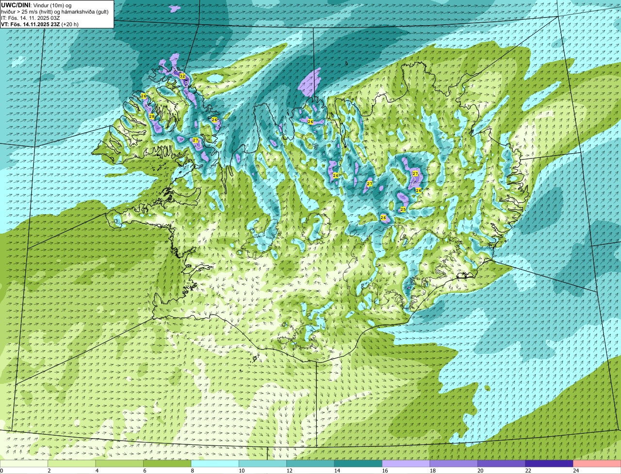Click the scale tick label "10"
Screen dimensions: 621x474
pyautogui.click(x=241, y=470)
